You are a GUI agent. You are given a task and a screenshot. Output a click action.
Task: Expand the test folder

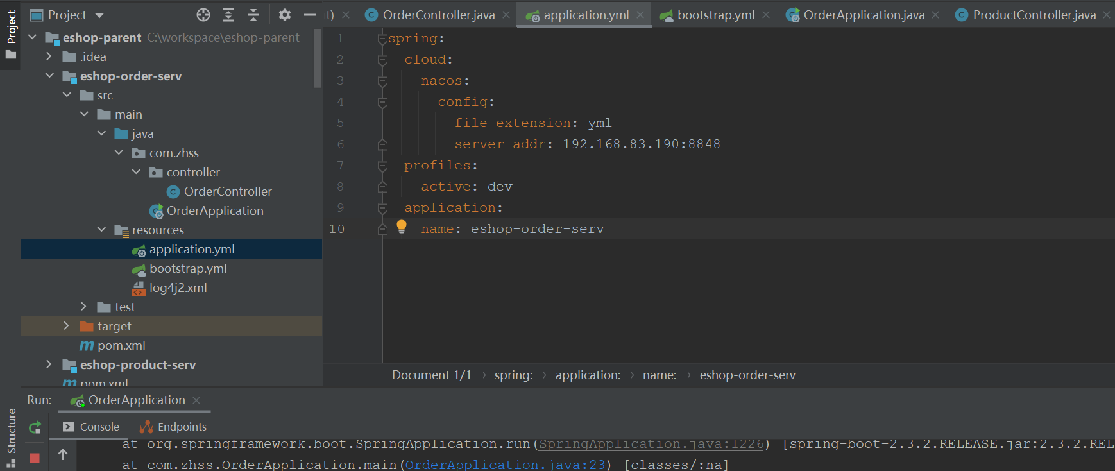click(84, 307)
